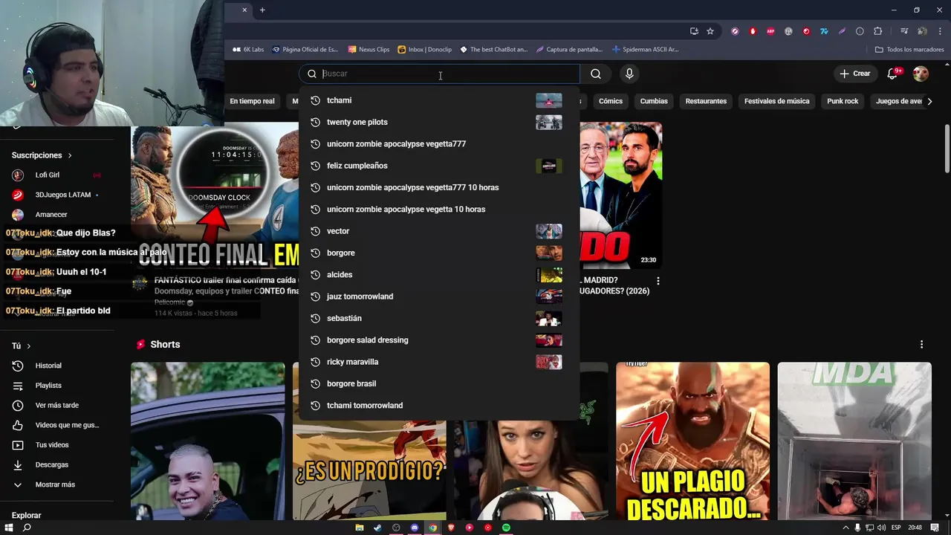
Task: Open Spotify from the taskbar
Action: pos(506,528)
